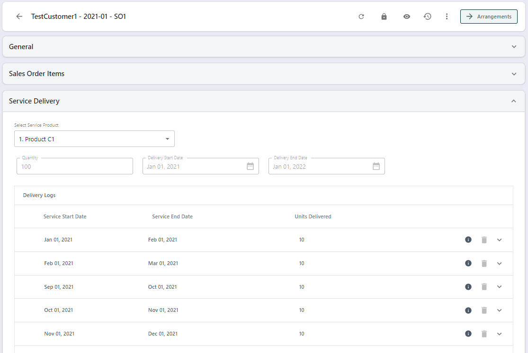Toggle the eye visibility icon in header
528x353 pixels.
[x=407, y=17]
